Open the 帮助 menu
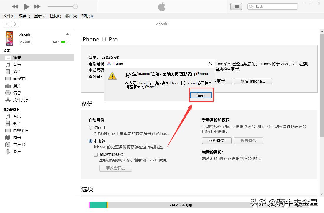The width and height of the screenshot is (324, 213). tap(87, 16)
